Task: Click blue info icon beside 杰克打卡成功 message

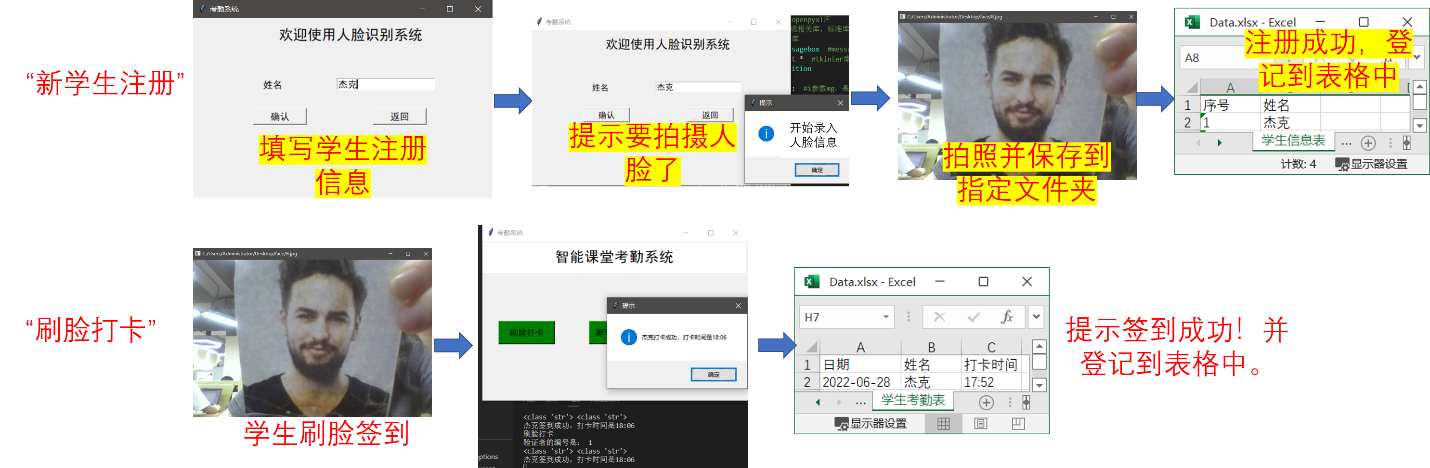Action: coord(628,337)
